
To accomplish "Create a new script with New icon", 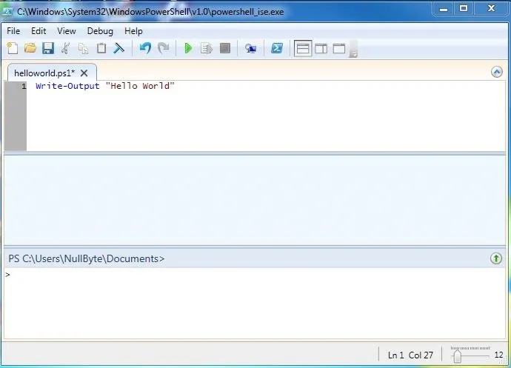I will [13, 48].
